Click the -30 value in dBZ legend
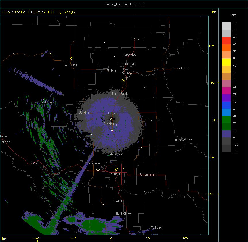Image resolution: width=248 pixels, height=242 pixels. pyautogui.click(x=236, y=152)
